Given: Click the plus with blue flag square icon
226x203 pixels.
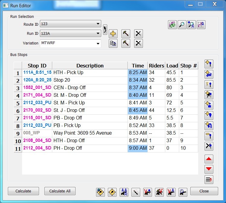Looking at the screenshot, I should click(x=209, y=105).
